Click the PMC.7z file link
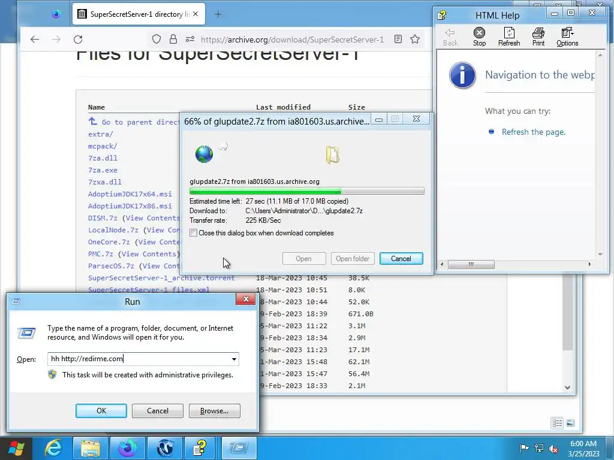 100,254
